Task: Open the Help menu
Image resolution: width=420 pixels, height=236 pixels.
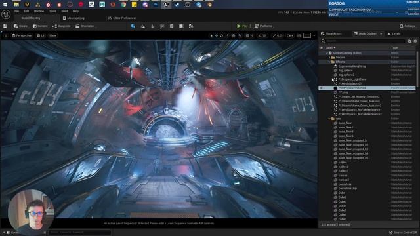Action: click(75, 12)
